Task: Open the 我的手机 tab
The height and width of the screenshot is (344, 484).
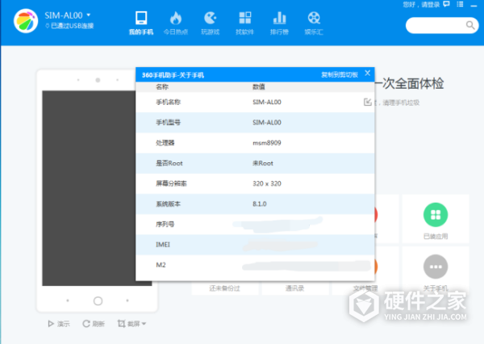Action: [x=141, y=23]
